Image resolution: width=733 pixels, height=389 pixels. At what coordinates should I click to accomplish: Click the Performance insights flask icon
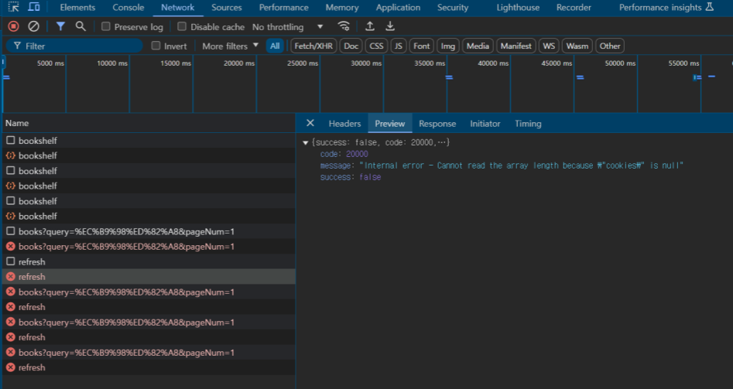[x=710, y=7]
